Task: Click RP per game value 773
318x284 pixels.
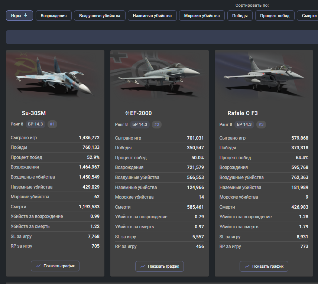Action: pos(304,247)
